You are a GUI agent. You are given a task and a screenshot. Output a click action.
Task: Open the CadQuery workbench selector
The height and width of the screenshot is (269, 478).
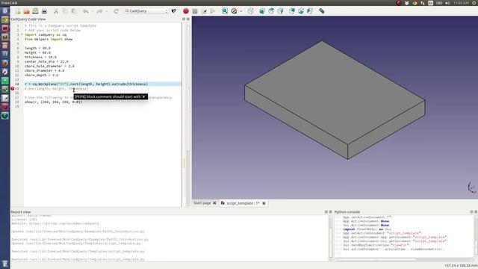pos(146,11)
